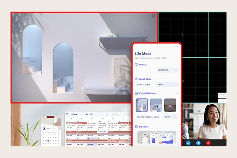Viewport: 237px width, 158px height.
Task: Click the blue signal bars icon in video call
Action: [188, 143]
